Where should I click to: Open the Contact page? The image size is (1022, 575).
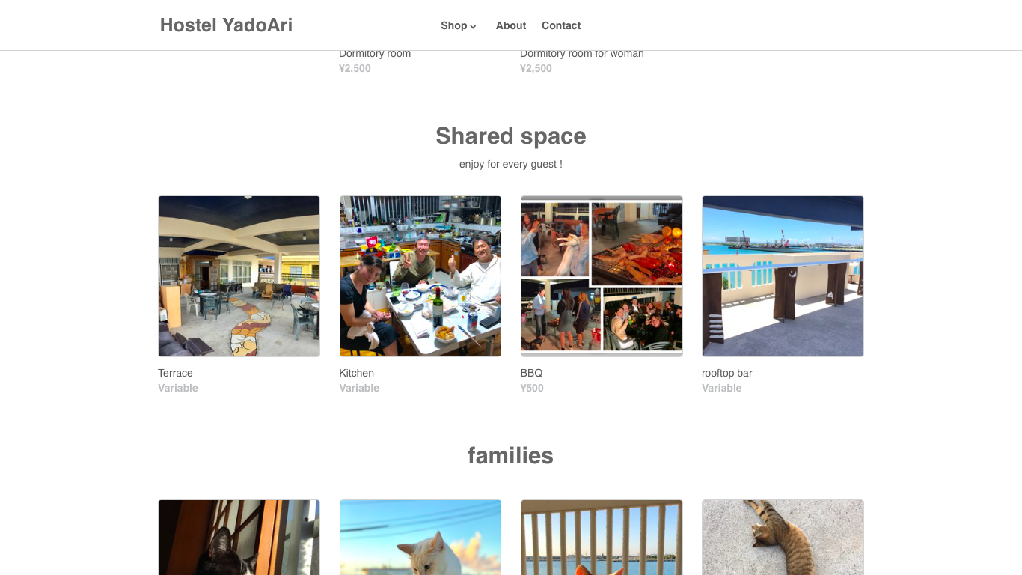tap(561, 25)
